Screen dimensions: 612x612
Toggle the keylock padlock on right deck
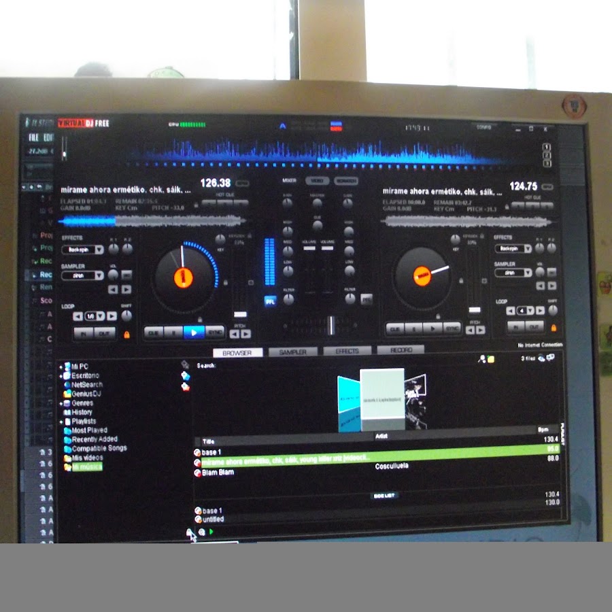(x=462, y=280)
